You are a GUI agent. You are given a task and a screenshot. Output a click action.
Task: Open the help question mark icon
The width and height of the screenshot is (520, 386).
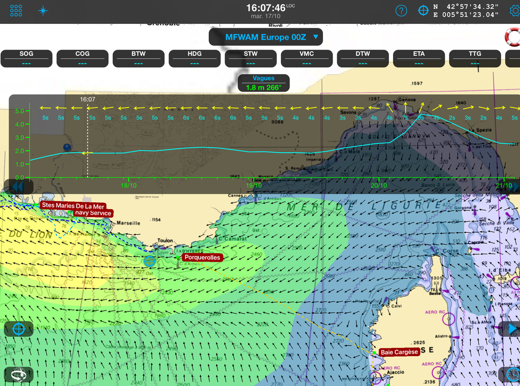(401, 11)
